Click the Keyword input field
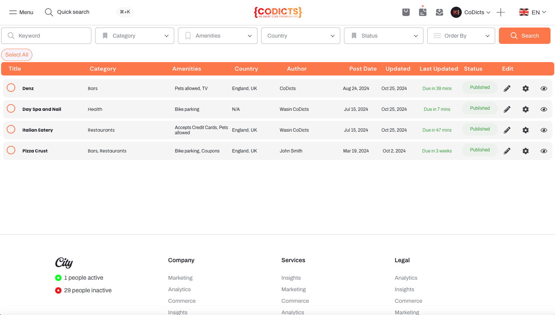Image resolution: width=555 pixels, height=315 pixels. pos(46,36)
